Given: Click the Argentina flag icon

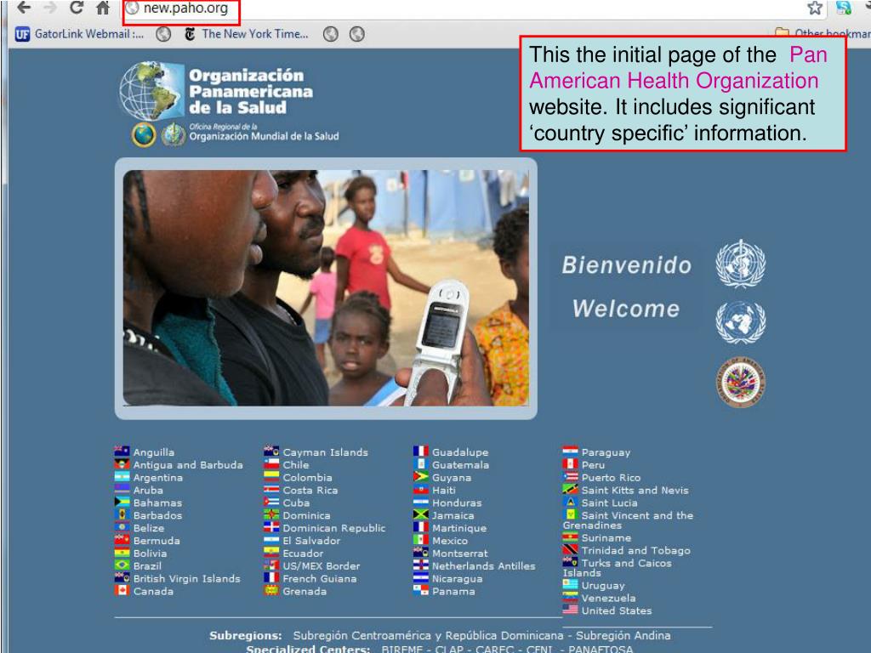Looking at the screenshot, I should 122,476.
